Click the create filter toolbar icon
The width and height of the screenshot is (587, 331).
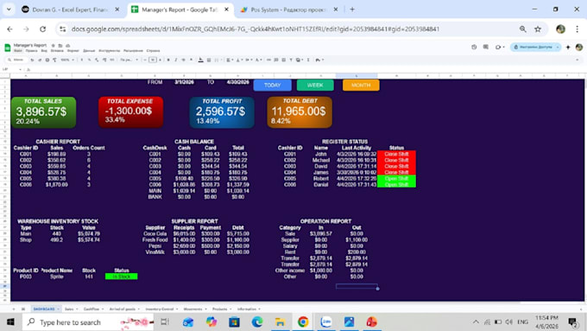291,60
